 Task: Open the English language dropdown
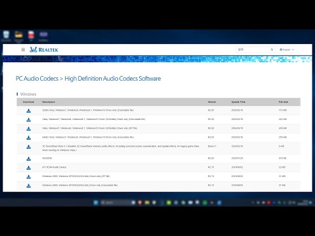coord(287,50)
